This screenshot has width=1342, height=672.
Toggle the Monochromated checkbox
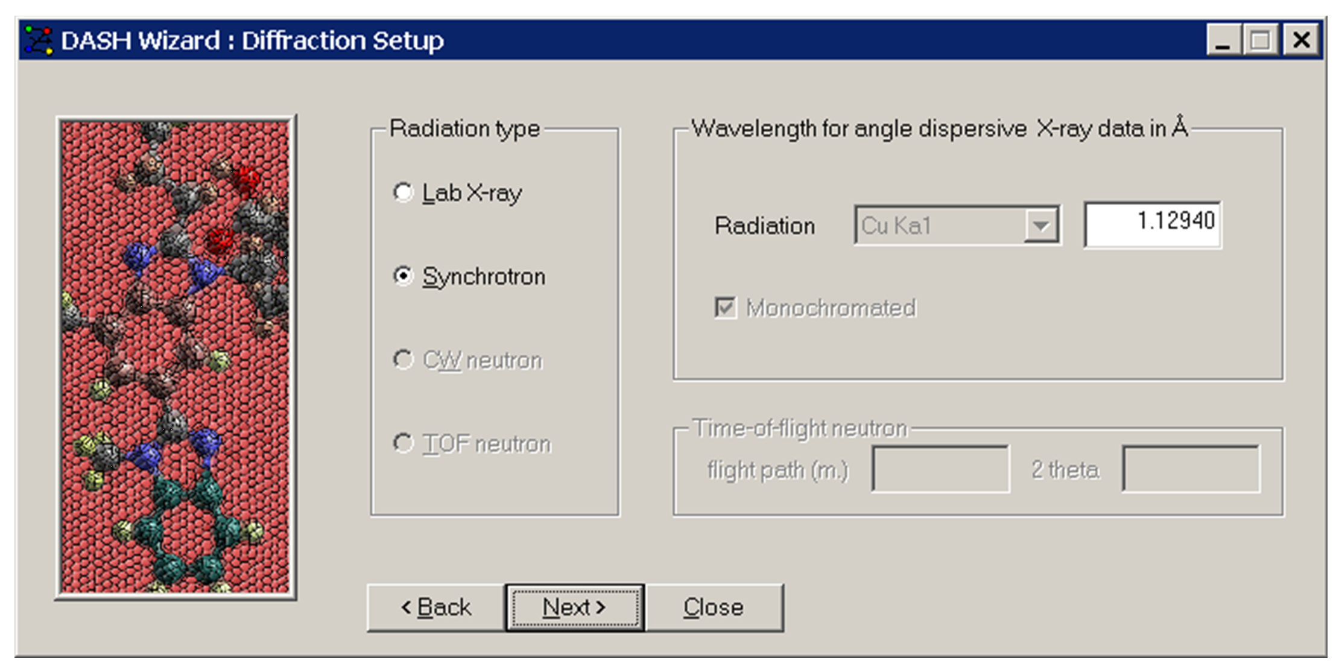click(725, 308)
